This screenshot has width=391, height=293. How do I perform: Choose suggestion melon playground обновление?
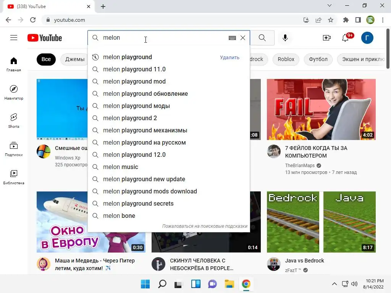168,94
